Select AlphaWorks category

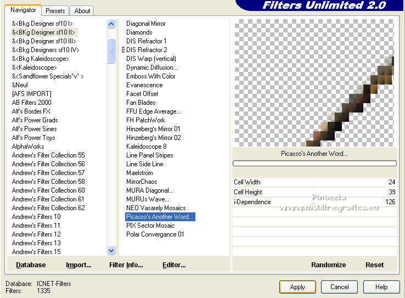[28, 147]
